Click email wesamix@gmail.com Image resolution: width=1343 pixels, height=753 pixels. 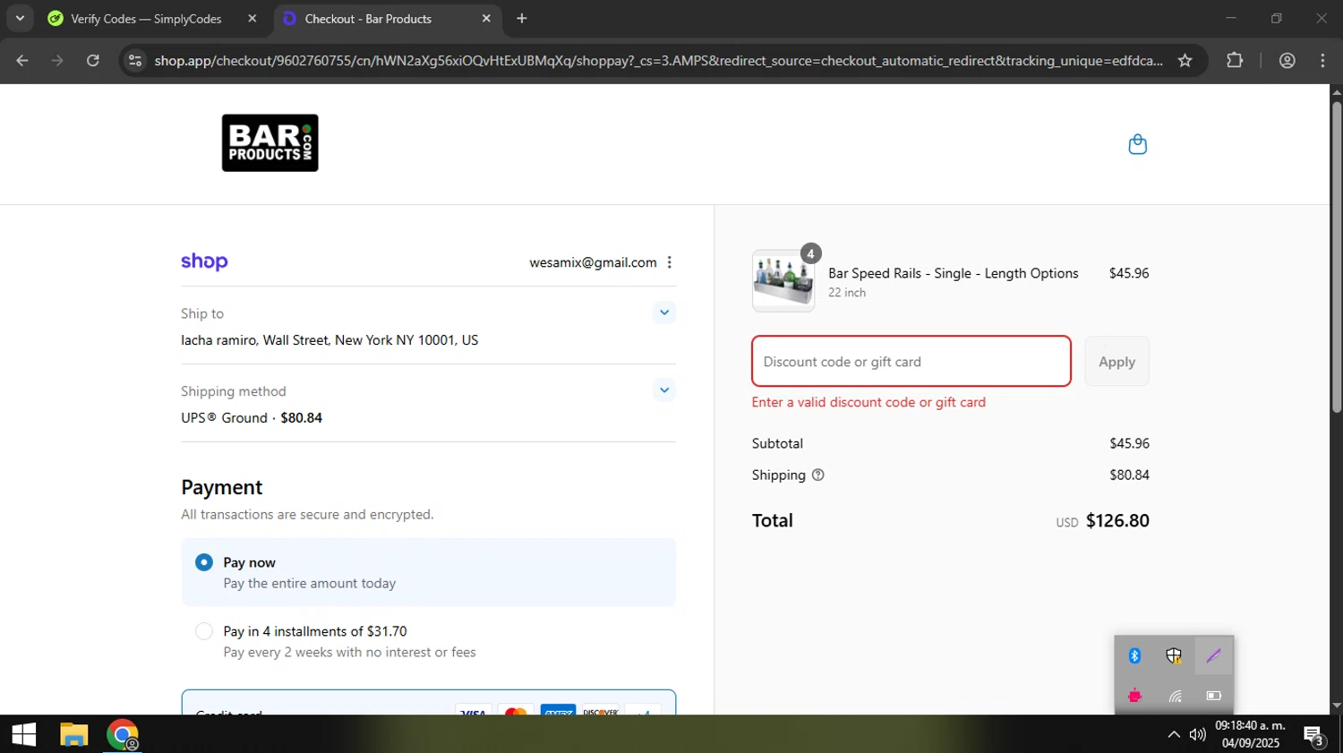pyautogui.click(x=593, y=262)
